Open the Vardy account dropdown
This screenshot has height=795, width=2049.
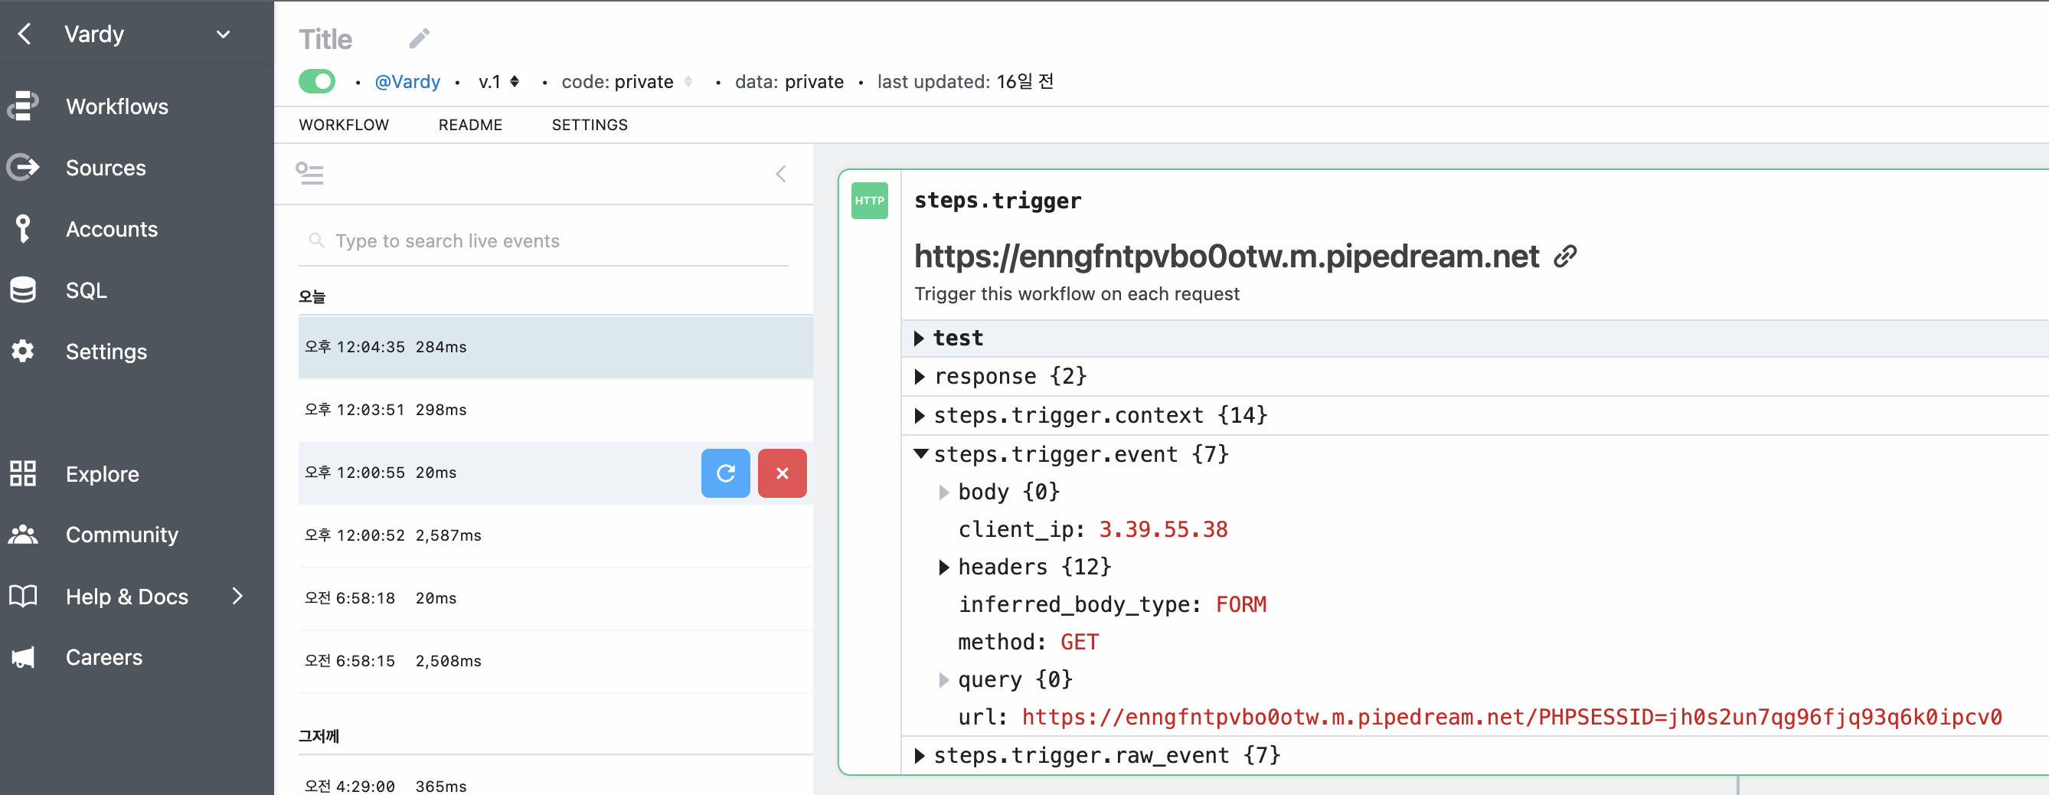tap(224, 34)
